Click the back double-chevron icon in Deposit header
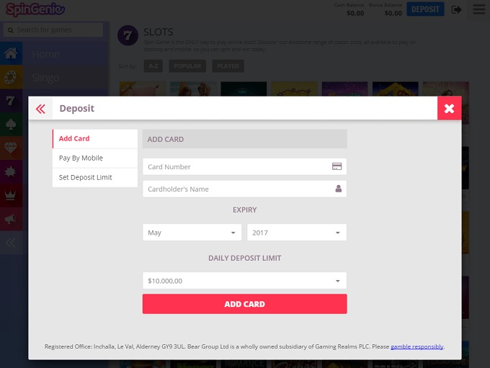This screenshot has width=490, height=368. [40, 109]
